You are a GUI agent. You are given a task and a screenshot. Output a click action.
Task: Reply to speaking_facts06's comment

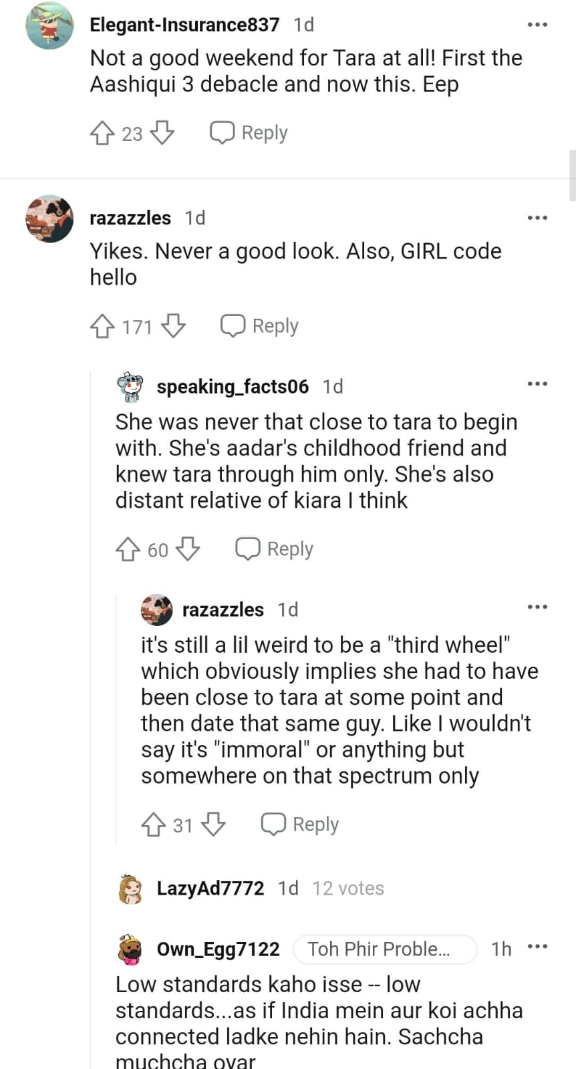(x=275, y=549)
